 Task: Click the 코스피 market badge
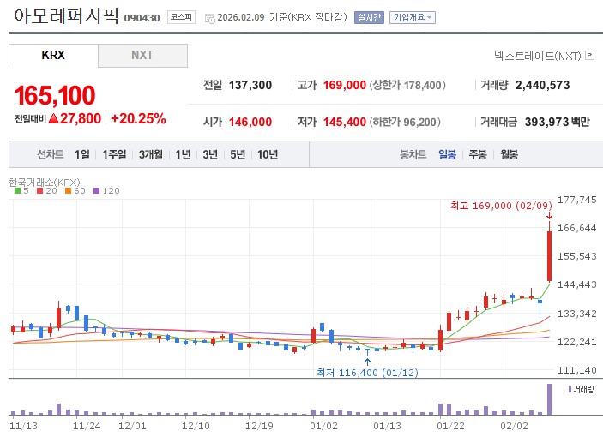click(181, 17)
